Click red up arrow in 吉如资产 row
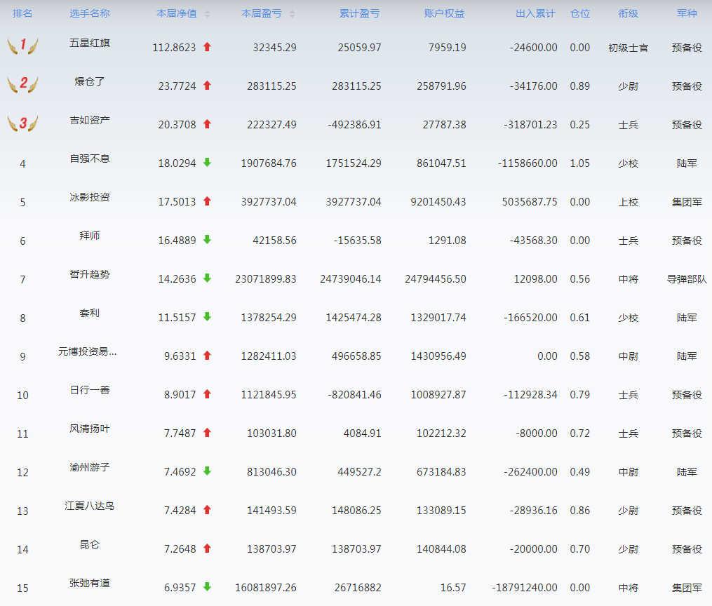Image resolution: width=712 pixels, height=606 pixels. click(x=207, y=124)
